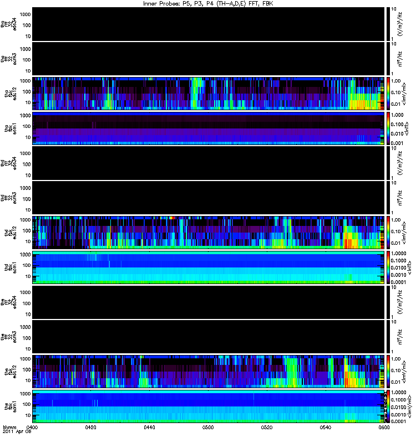Image resolution: width=416 pixels, height=443 pixels.
Task: Click the red intense burst in thd edc12 panel
Action: coord(348,243)
